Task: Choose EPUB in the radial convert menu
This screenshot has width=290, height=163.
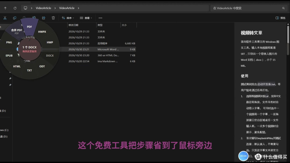Action: click(x=9, y=55)
